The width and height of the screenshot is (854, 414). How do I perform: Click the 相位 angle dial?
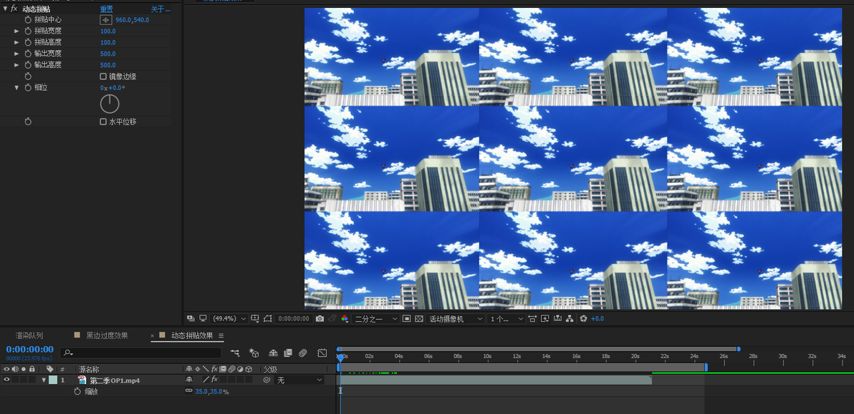click(x=110, y=104)
